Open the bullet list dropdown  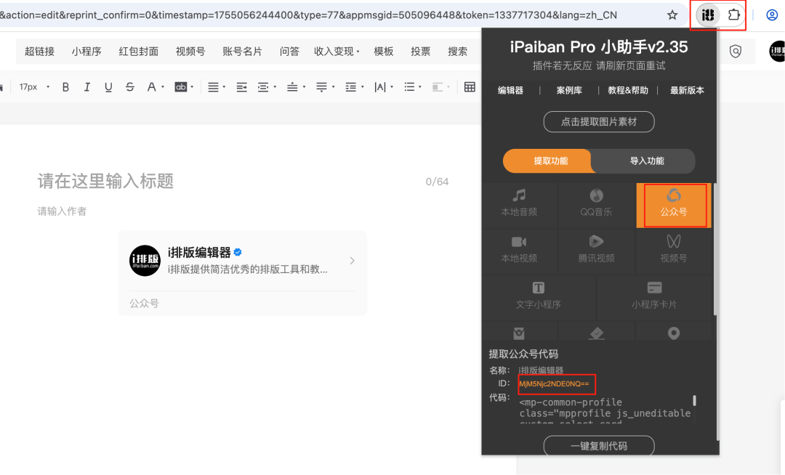coord(413,87)
